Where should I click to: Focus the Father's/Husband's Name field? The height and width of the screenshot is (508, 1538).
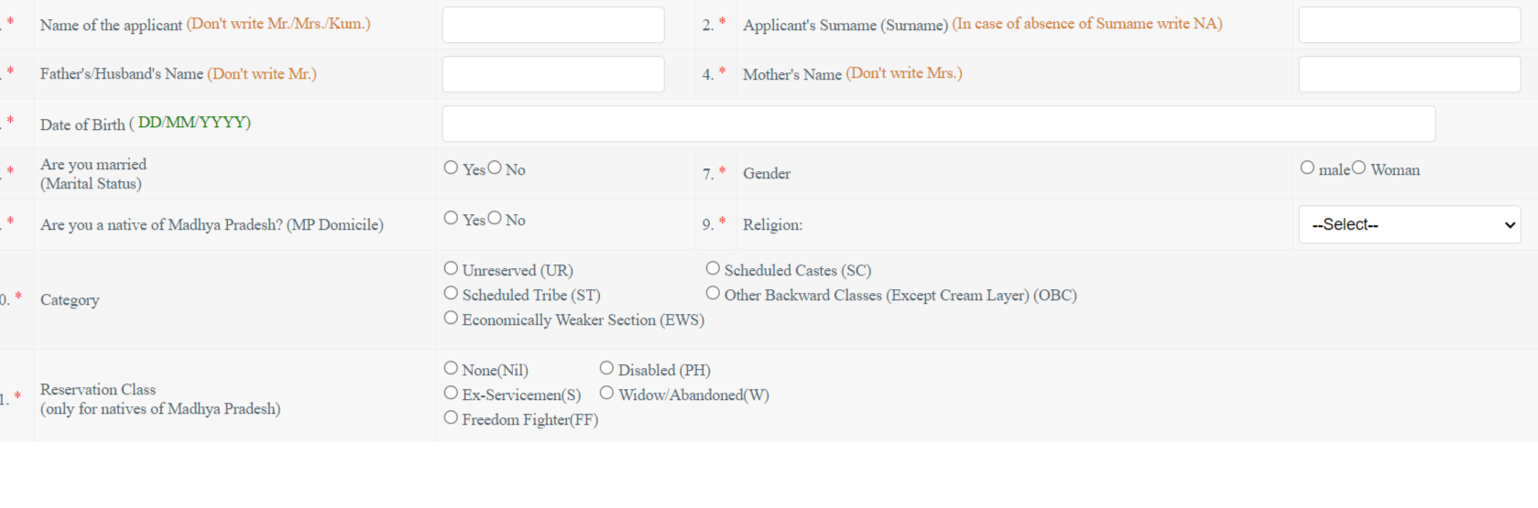553,74
